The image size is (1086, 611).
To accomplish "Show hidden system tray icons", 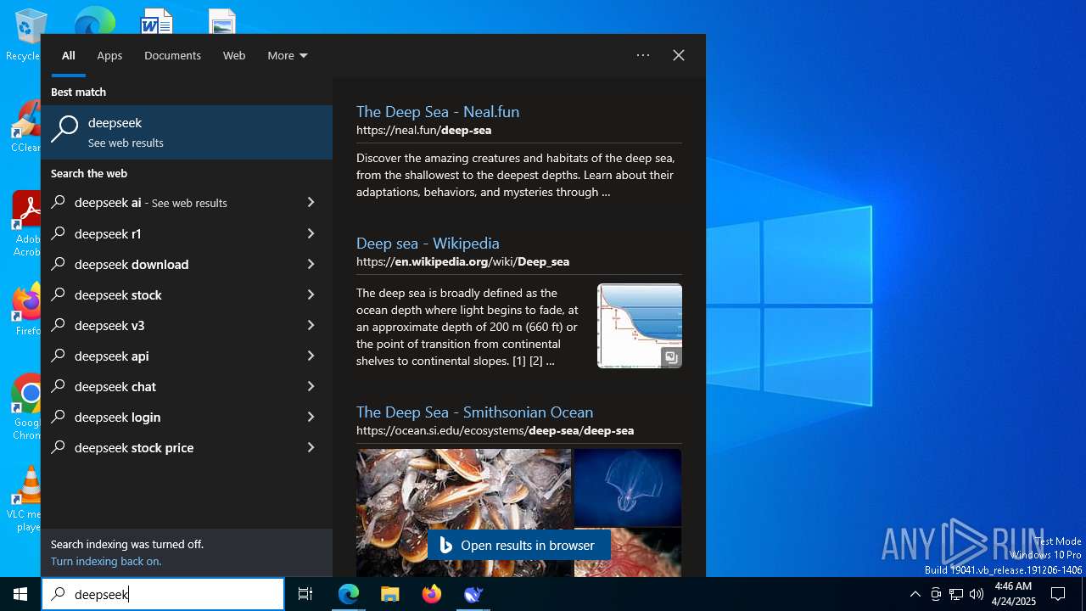I will 915,594.
